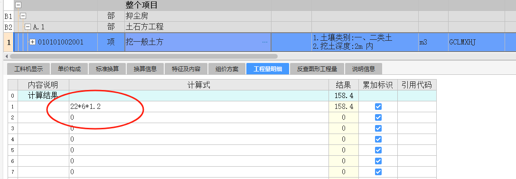The image size is (516, 179).
Task: Click the 内容说明 column header
Action: [x=43, y=85]
